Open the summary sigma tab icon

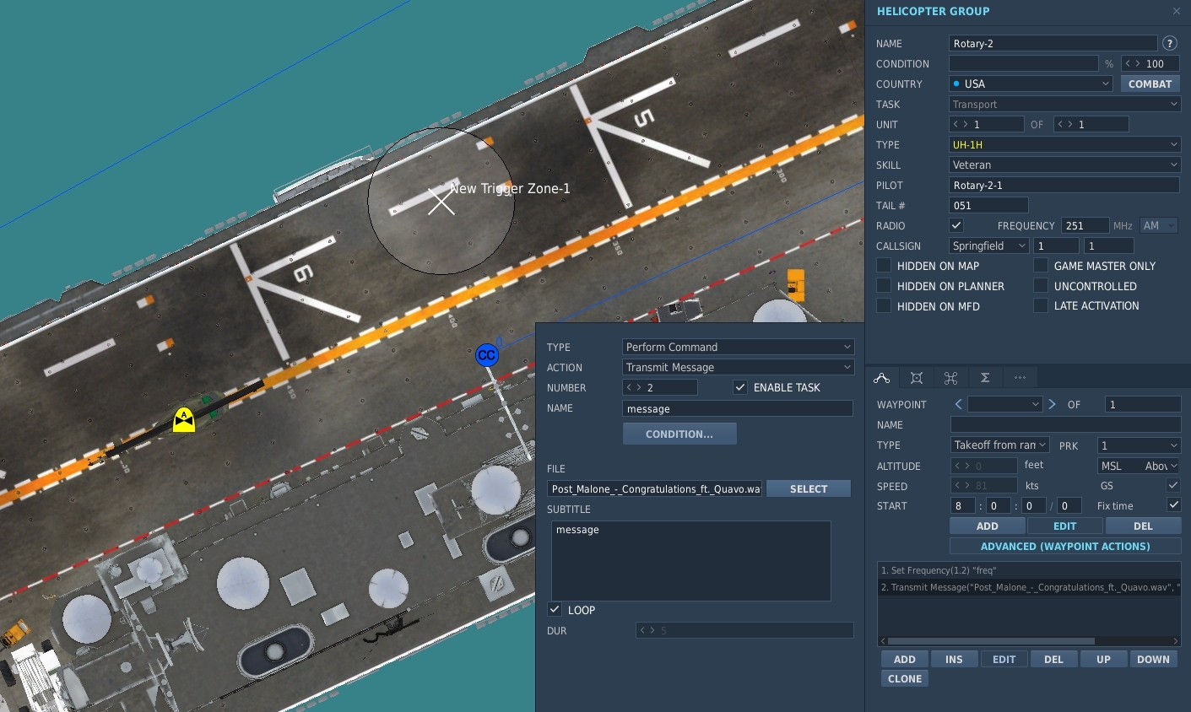(984, 378)
